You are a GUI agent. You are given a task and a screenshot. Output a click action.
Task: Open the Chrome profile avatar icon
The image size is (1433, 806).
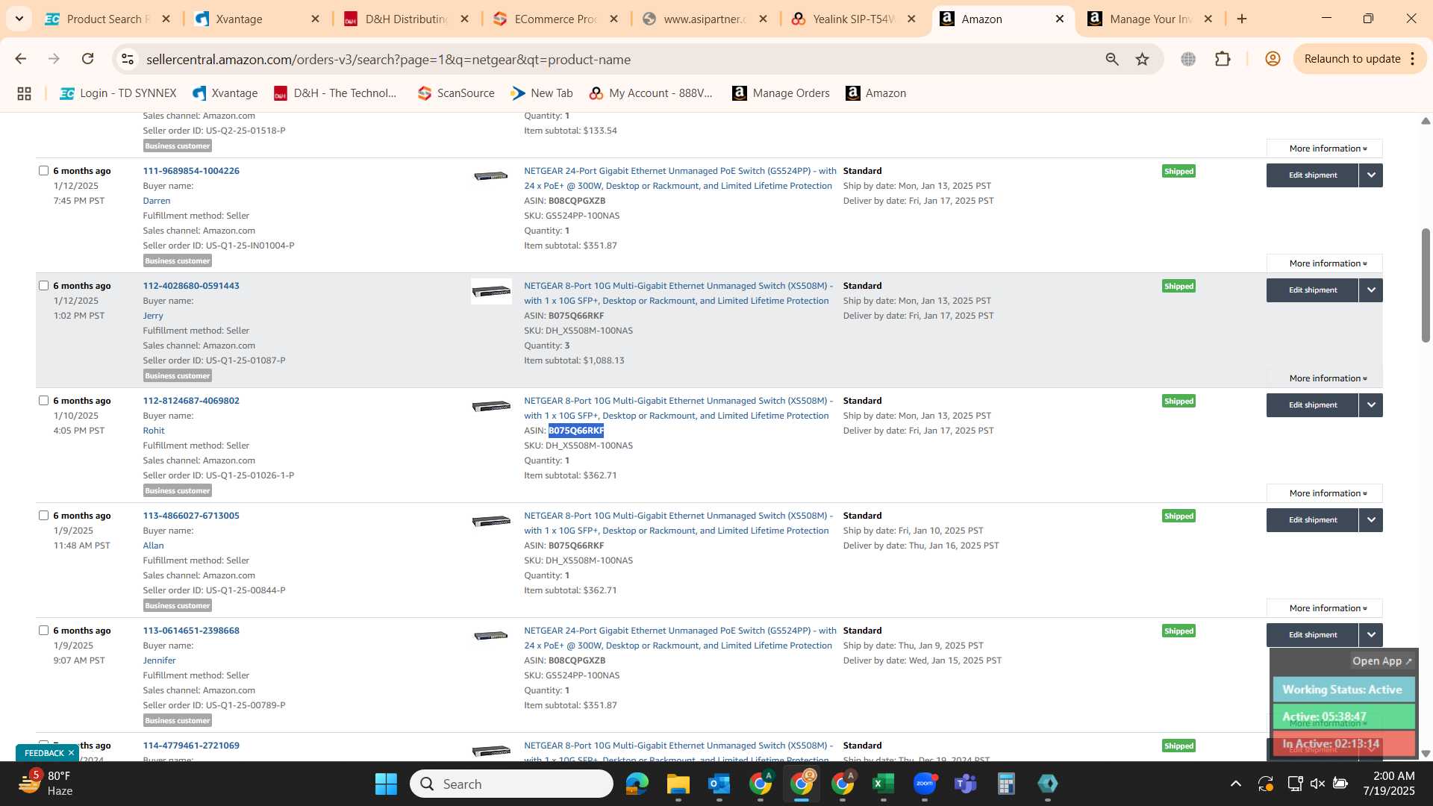(x=1273, y=59)
